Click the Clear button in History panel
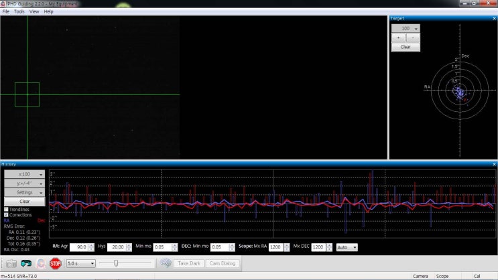 (x=24, y=201)
